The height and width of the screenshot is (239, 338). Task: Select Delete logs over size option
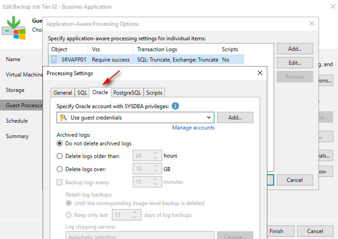(60, 169)
